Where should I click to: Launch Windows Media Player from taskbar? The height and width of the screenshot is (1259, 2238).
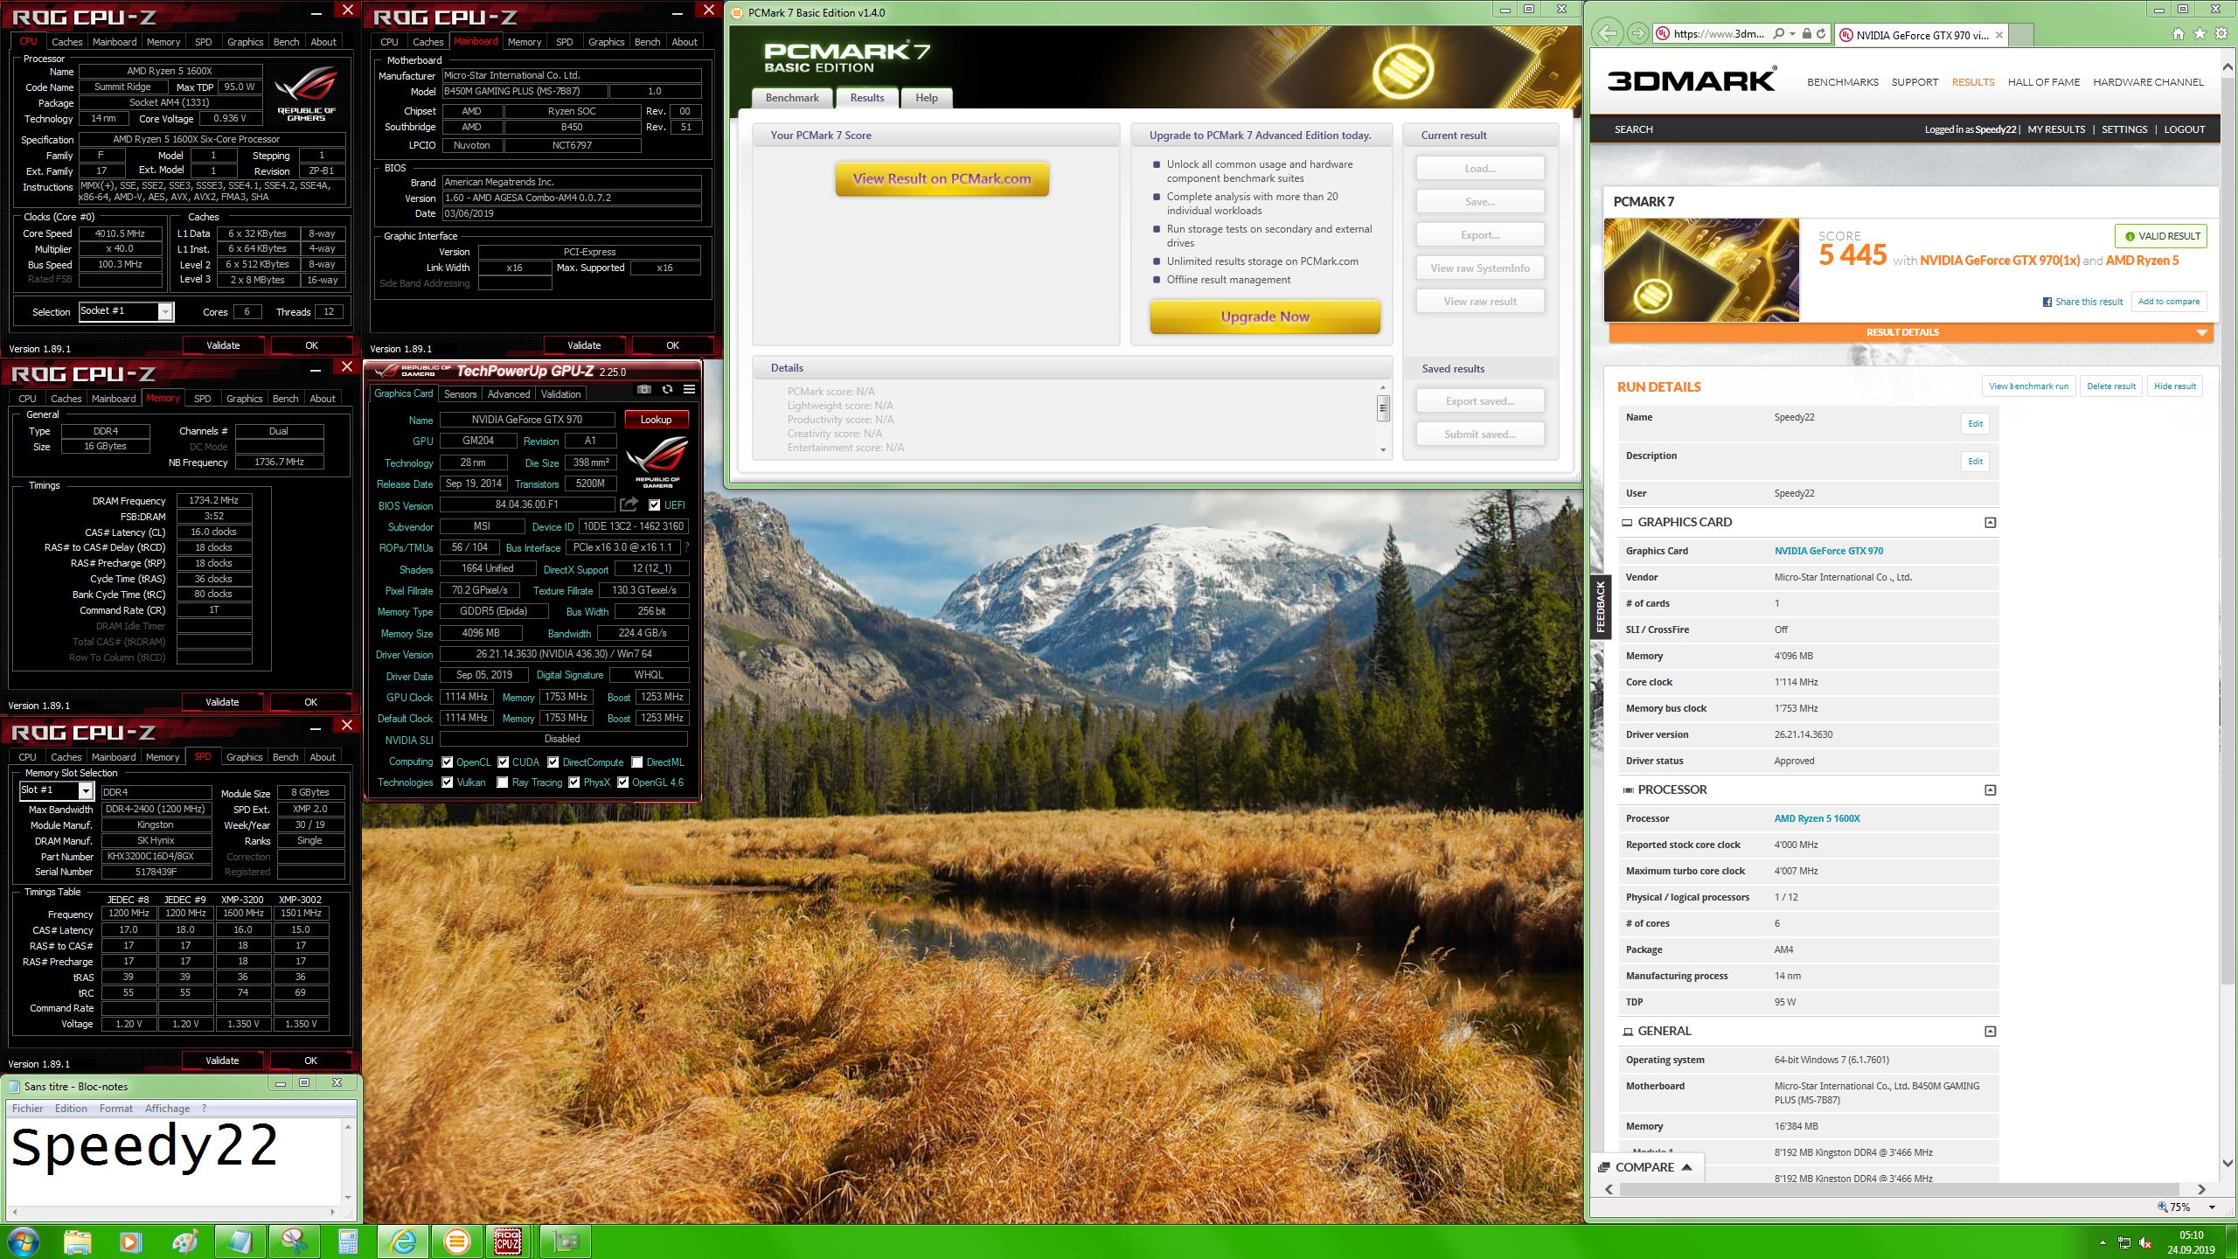tap(130, 1242)
